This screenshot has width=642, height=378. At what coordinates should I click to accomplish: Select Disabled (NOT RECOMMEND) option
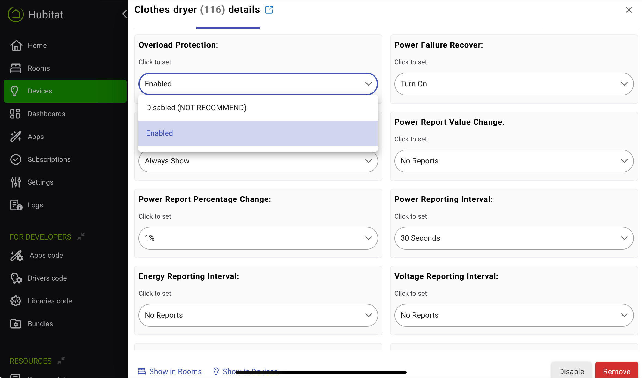[258, 108]
